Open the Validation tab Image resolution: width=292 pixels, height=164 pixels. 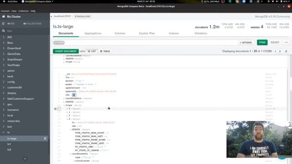201,33
